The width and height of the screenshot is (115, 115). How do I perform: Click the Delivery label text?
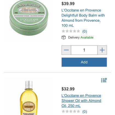coord(74,38)
